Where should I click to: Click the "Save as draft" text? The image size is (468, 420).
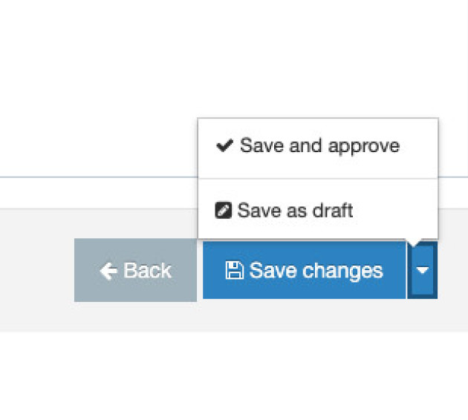click(295, 211)
